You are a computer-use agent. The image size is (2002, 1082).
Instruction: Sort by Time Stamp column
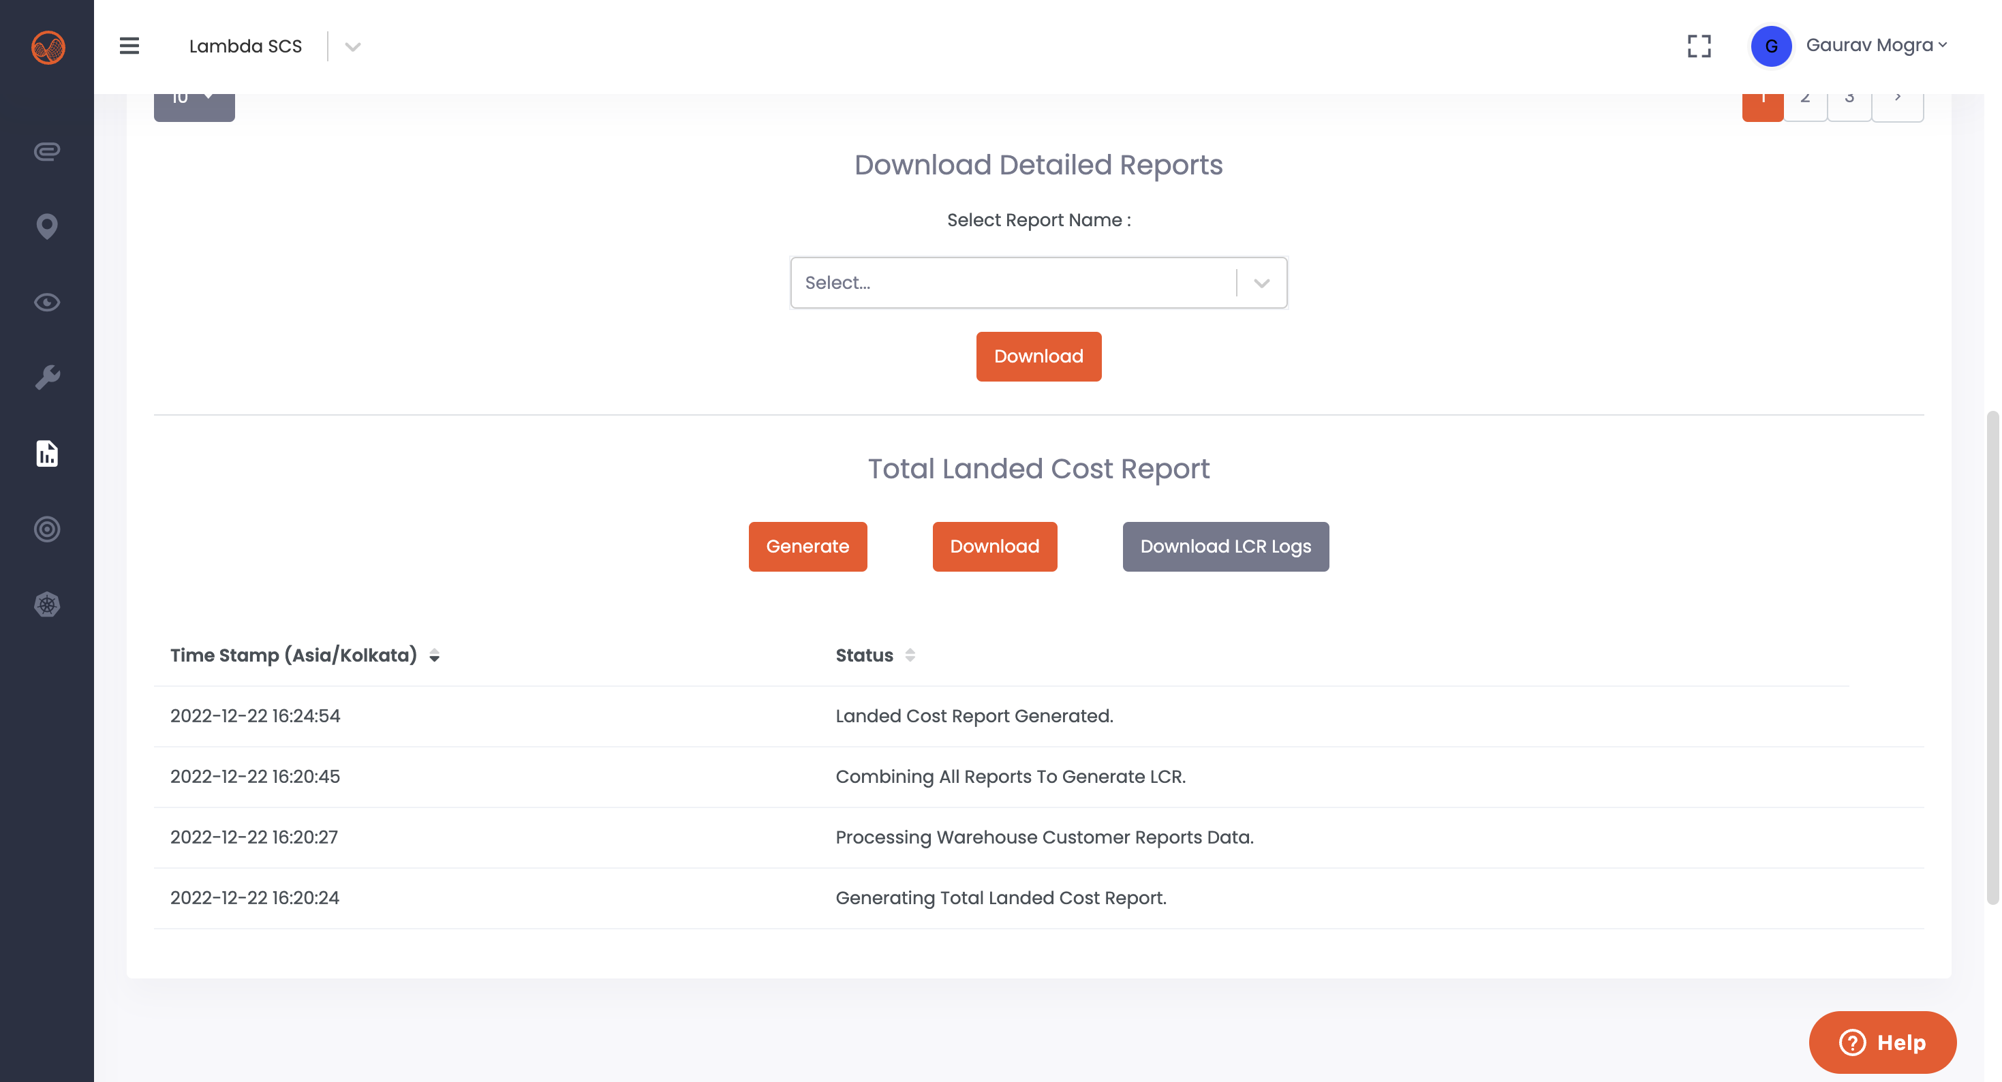[x=435, y=655]
